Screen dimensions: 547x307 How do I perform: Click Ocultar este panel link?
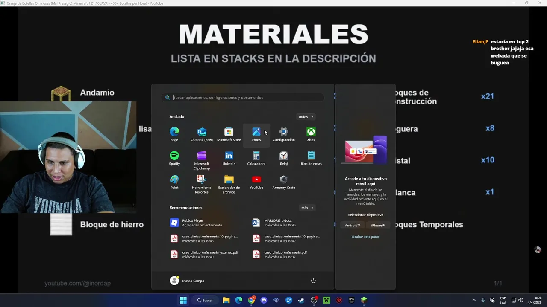pyautogui.click(x=365, y=237)
